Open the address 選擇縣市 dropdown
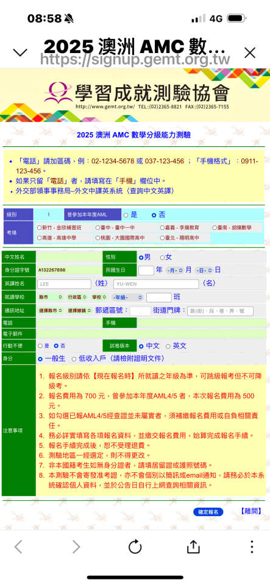 [51, 310]
